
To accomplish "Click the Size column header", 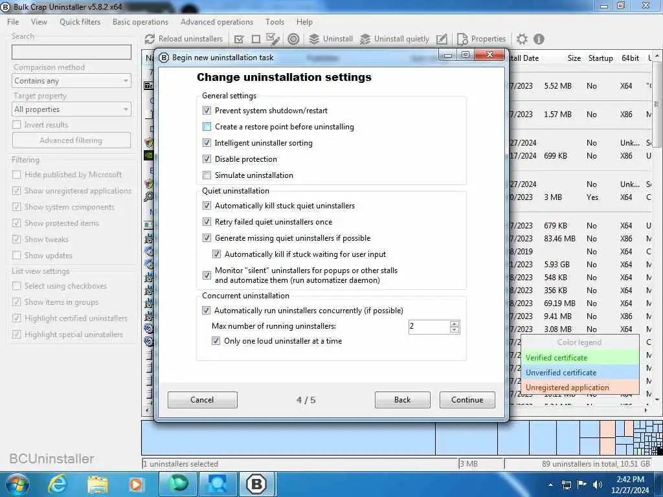I will (574, 58).
